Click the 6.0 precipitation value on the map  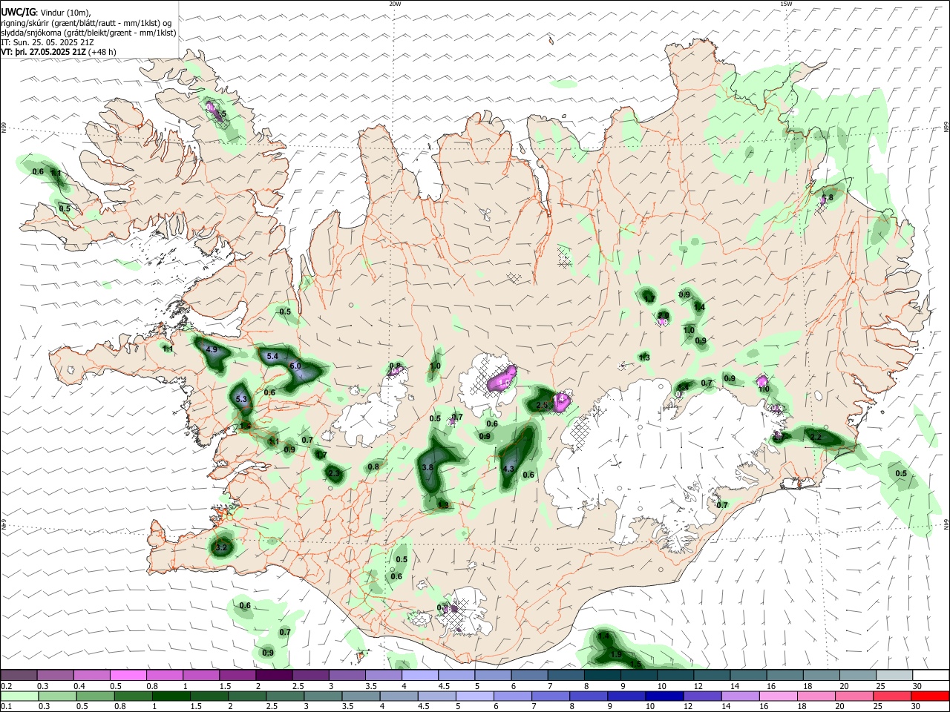coord(295,366)
